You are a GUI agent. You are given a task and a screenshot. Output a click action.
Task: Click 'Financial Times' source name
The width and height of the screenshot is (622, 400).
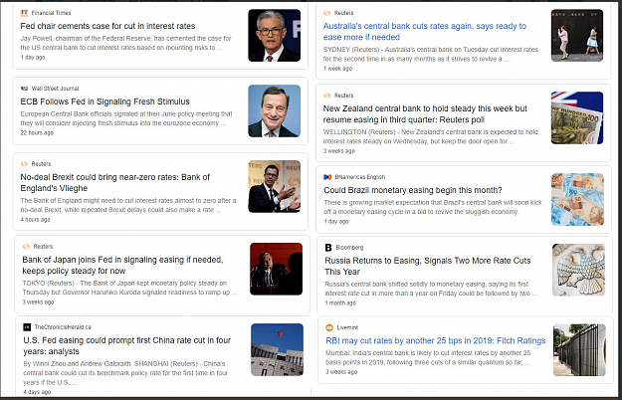tap(51, 13)
